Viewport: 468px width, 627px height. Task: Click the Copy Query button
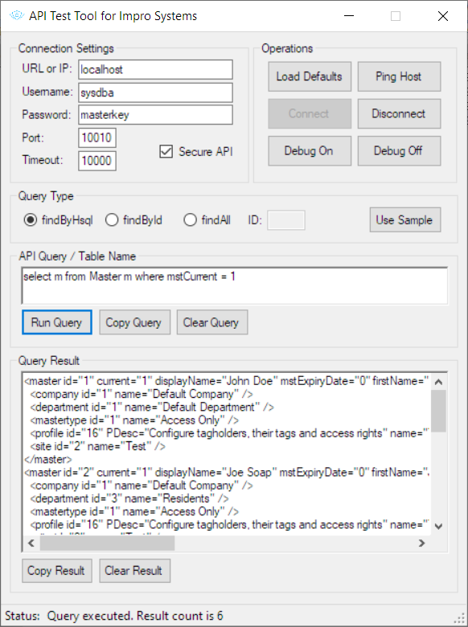[x=135, y=322]
